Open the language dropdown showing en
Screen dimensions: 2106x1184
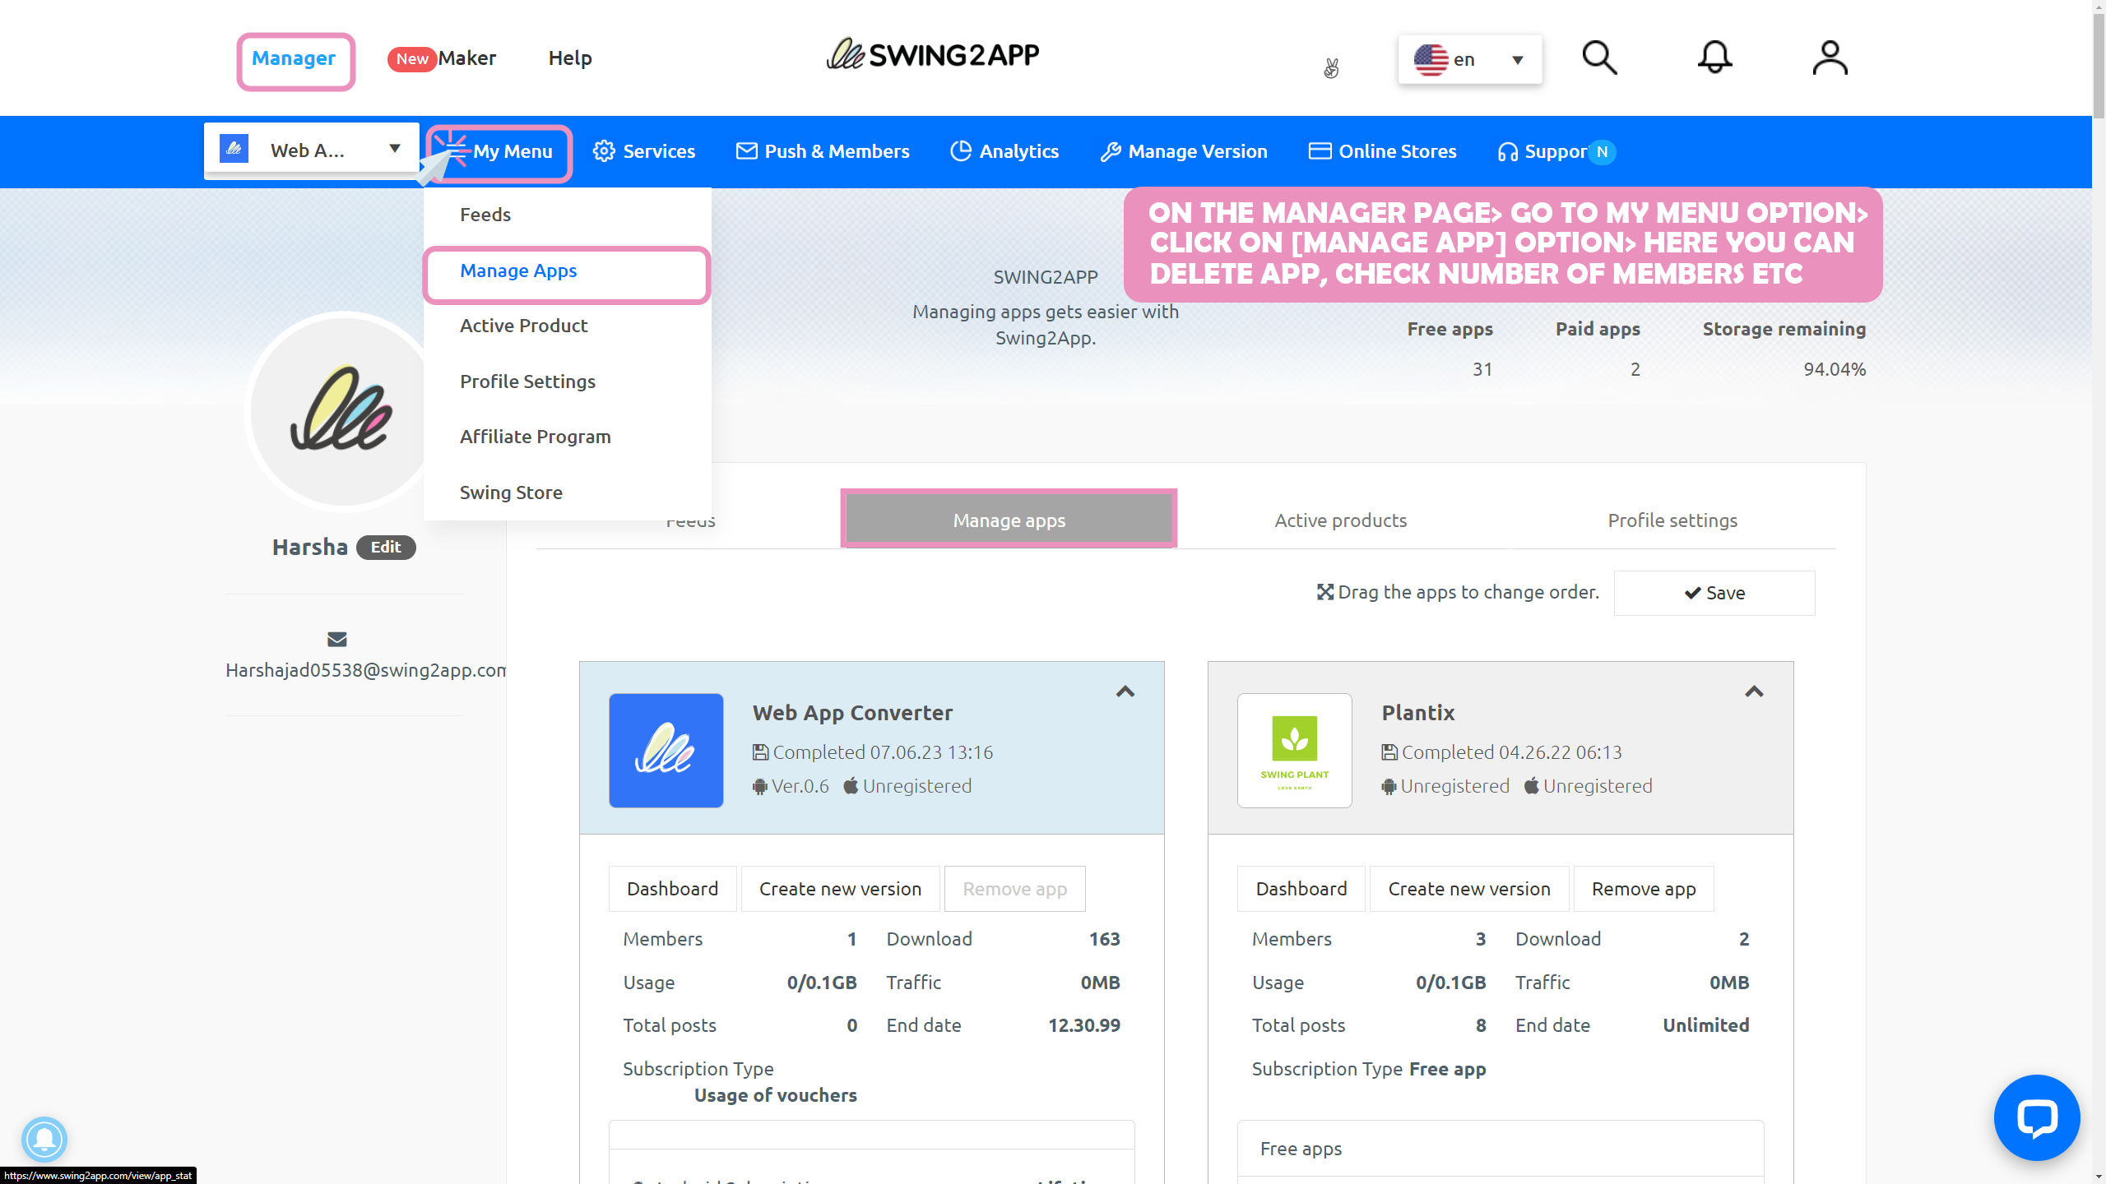click(x=1469, y=59)
